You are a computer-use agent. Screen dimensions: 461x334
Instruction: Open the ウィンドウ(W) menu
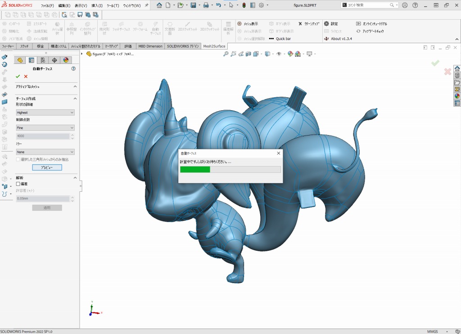[x=132, y=5]
